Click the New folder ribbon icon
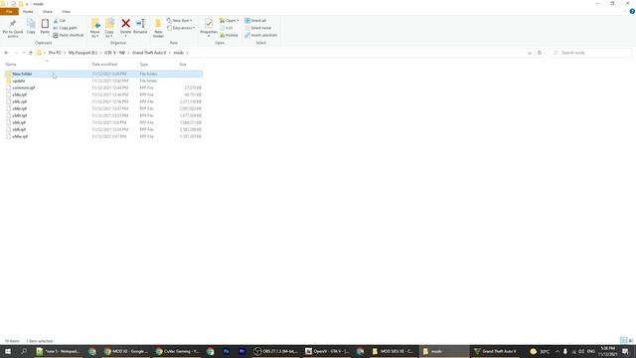The image size is (636, 358). click(x=158, y=24)
